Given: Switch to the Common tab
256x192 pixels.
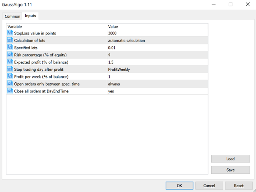Looking at the screenshot, I should (12, 16).
